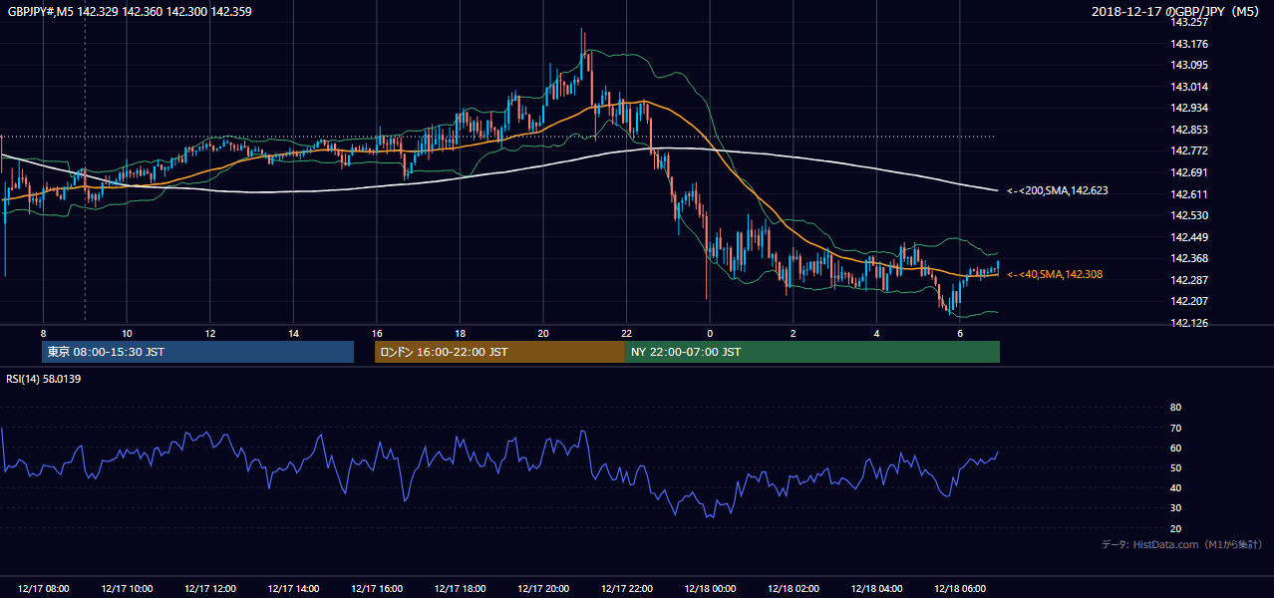Viewport: 1274px width, 598px height.
Task: Click the RSI scale value 60
Action: point(1175,448)
